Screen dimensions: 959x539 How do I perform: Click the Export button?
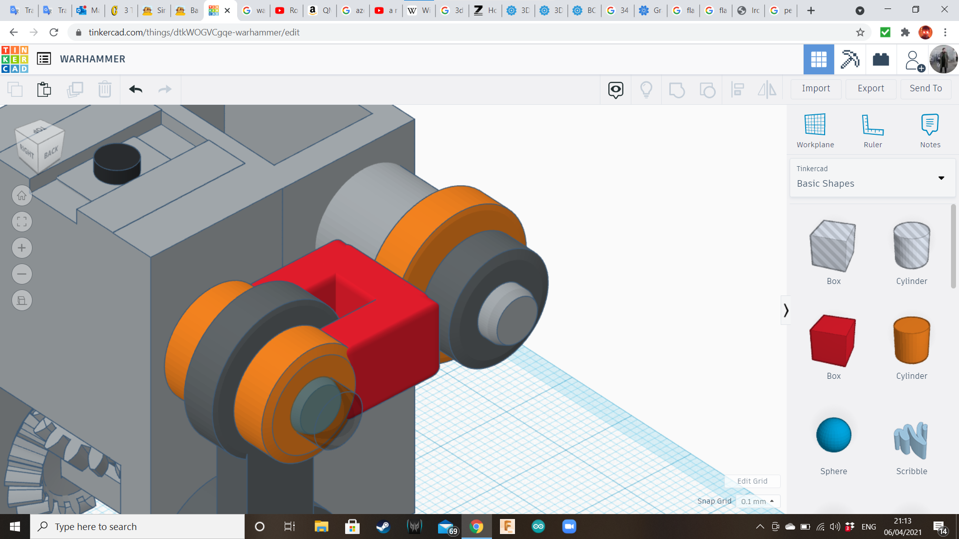click(x=871, y=88)
